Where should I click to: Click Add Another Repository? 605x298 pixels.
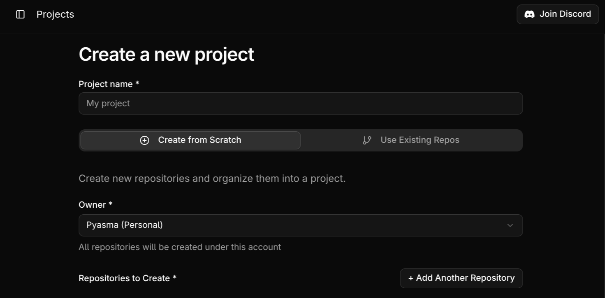461,278
